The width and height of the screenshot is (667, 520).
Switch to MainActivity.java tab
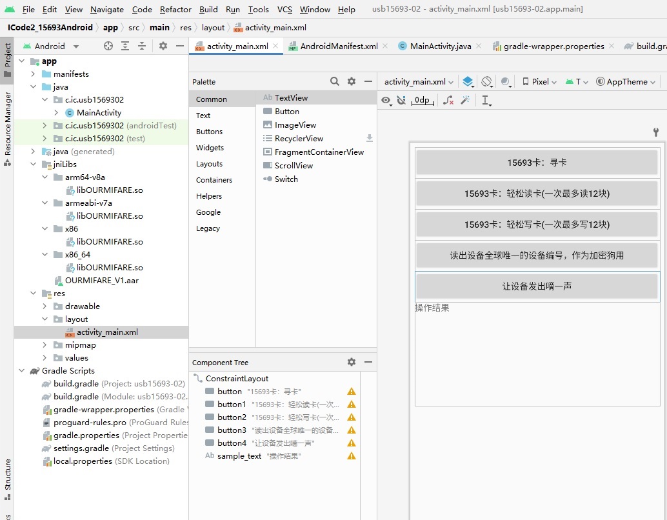pyautogui.click(x=440, y=46)
